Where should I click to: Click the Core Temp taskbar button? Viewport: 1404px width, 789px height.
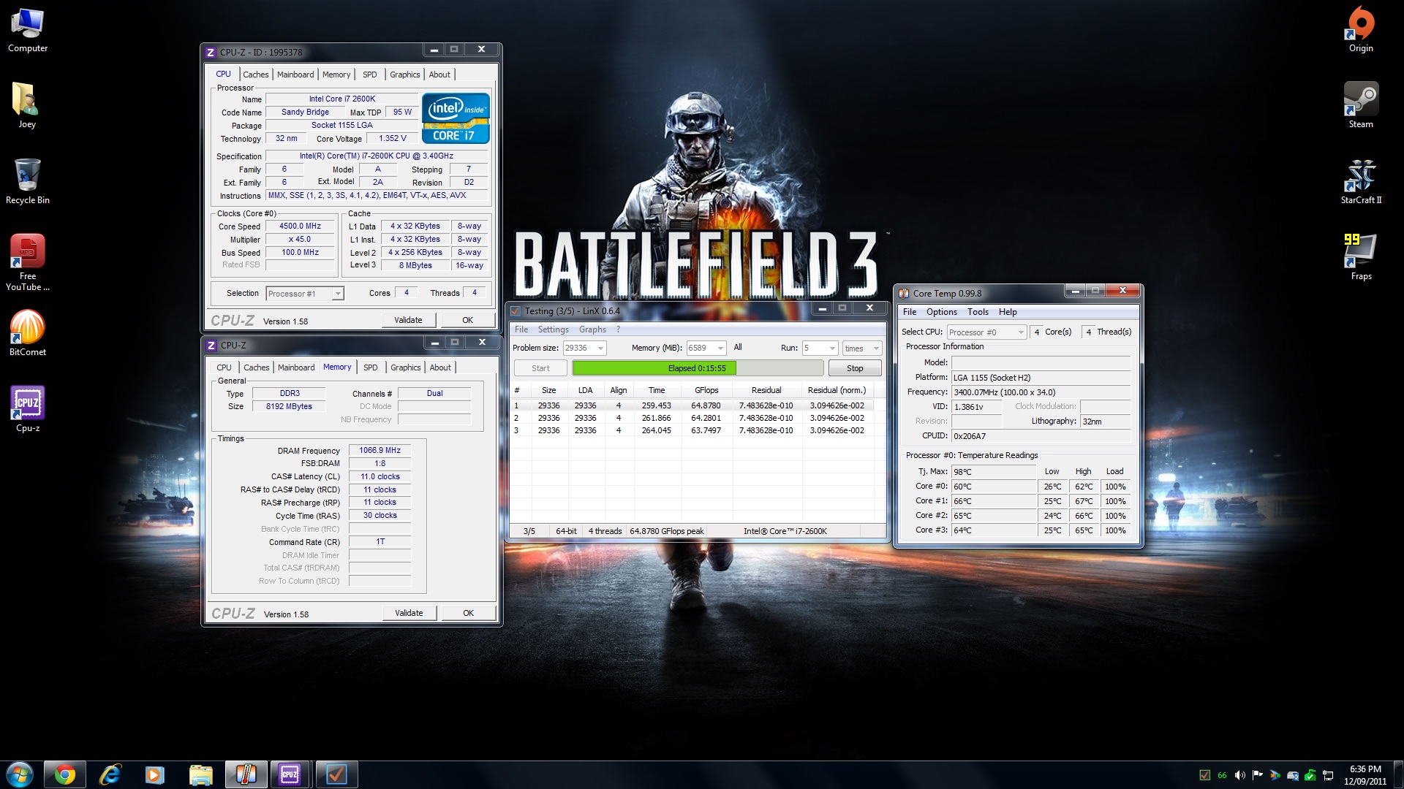pos(246,774)
